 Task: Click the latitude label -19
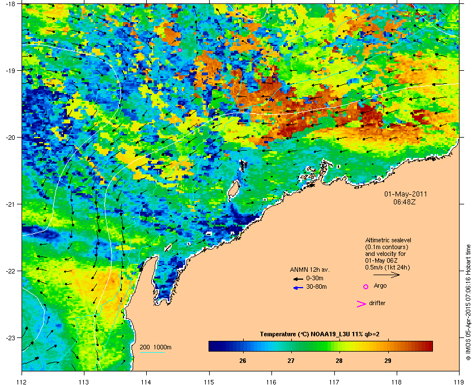(x=11, y=70)
